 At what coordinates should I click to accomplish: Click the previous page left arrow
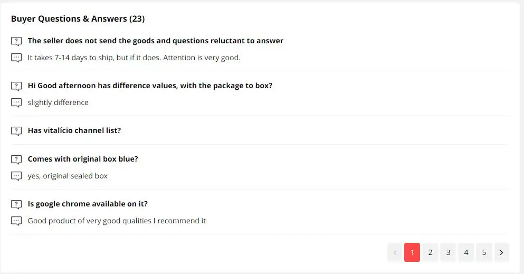(x=394, y=252)
